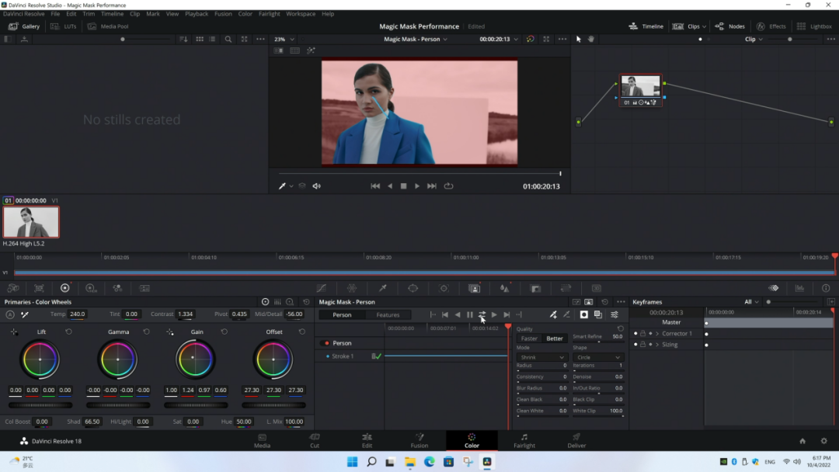Toggle mask overlay in Magic Mask panel
The image size is (839, 472).
pos(583,314)
